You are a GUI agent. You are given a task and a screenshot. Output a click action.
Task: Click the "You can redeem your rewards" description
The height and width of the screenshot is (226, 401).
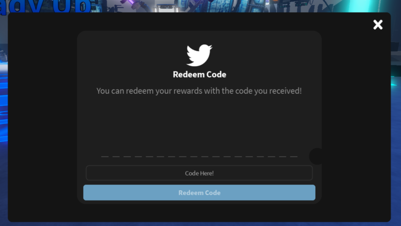(x=199, y=91)
